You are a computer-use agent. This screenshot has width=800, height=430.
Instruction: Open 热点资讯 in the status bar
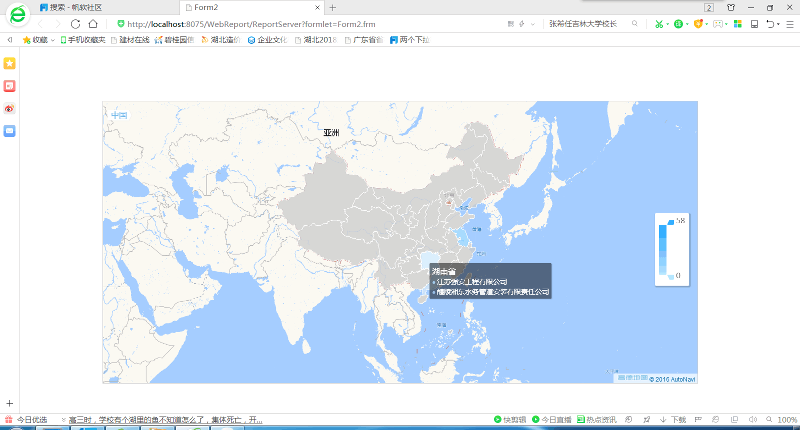point(596,420)
